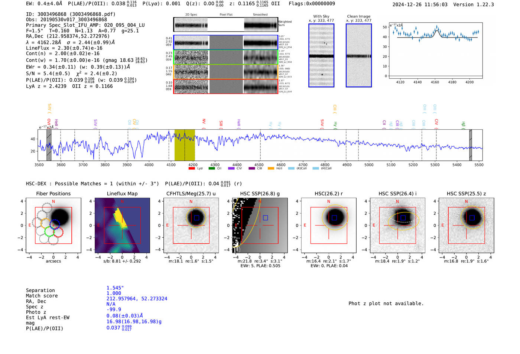Image resolution: width=520 pixels, height=354 pixels.
Task: Select the green-bordered 2D spec row
Action: 226,57
